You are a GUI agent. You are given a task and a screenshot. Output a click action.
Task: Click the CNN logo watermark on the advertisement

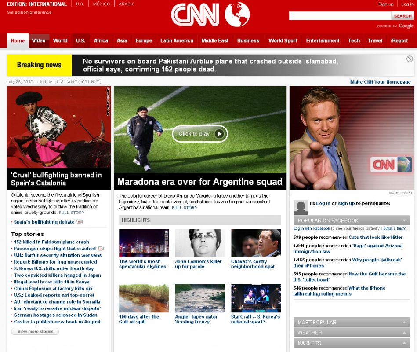pos(390,164)
